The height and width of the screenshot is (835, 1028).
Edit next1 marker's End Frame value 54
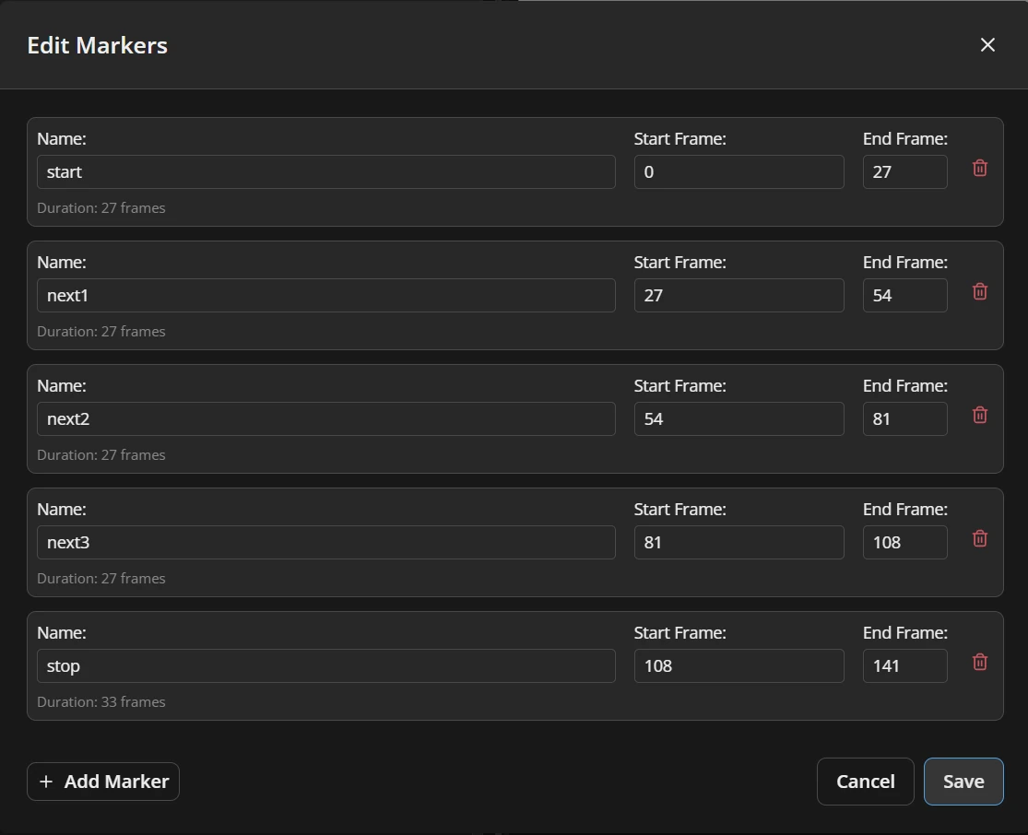coord(904,296)
